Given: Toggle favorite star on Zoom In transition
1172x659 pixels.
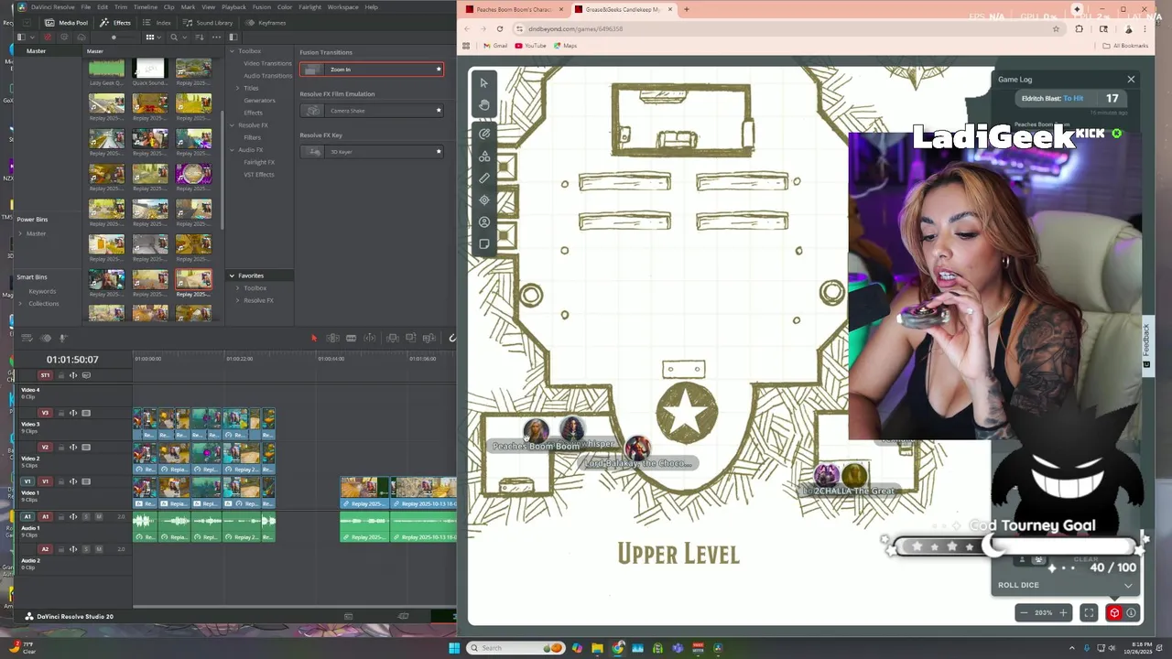Looking at the screenshot, I should (439, 70).
